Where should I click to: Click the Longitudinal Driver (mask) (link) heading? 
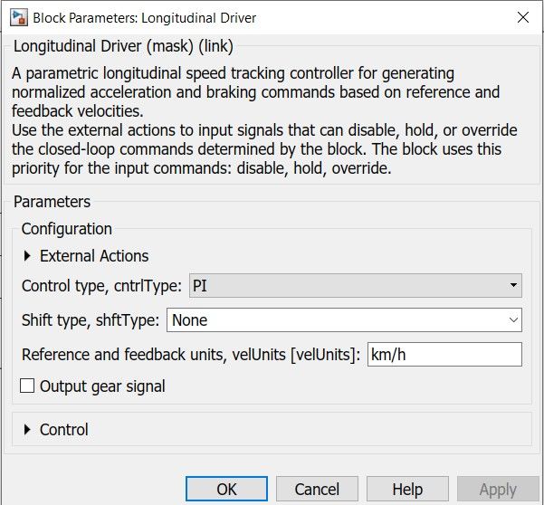123,46
